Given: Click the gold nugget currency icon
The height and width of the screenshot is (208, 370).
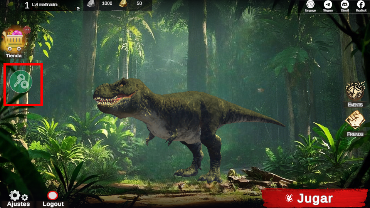Looking at the screenshot, I should [x=123, y=3].
